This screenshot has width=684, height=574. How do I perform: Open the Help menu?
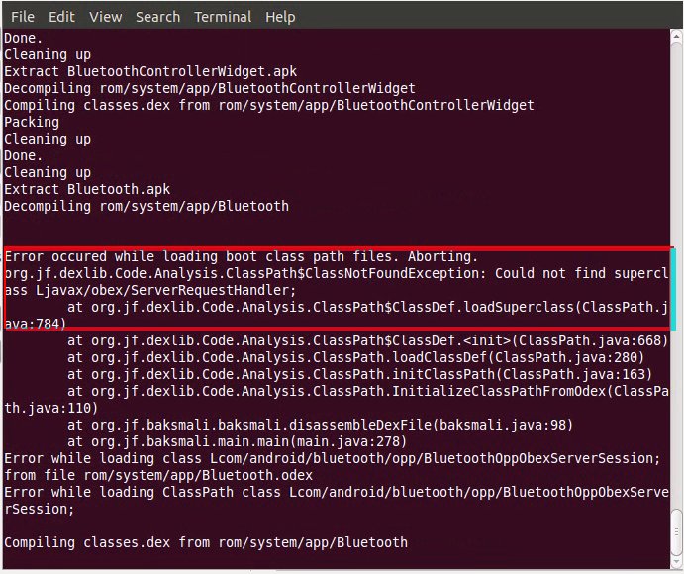tap(280, 17)
